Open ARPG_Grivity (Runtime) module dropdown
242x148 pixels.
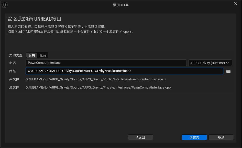210,63
